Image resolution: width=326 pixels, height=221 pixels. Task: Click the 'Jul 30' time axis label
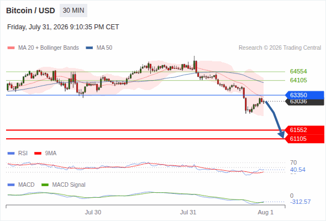click(93, 212)
